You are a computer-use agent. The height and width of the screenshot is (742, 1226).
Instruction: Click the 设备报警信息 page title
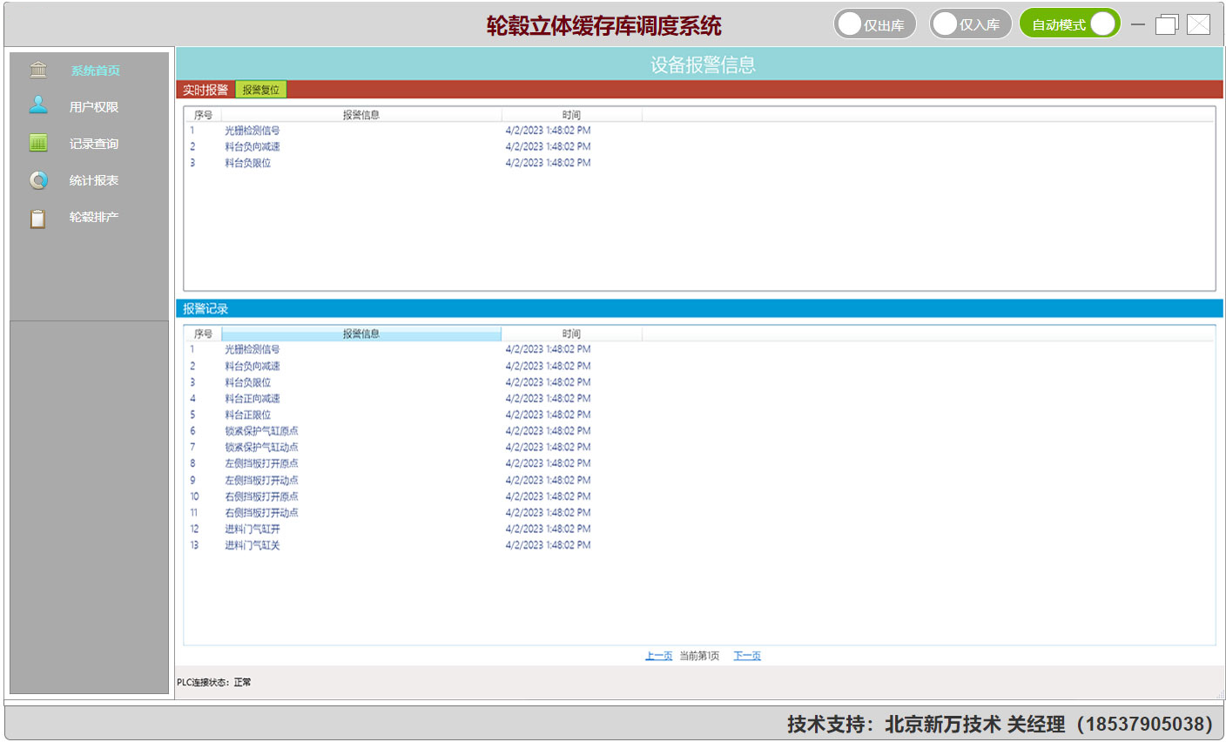(703, 64)
